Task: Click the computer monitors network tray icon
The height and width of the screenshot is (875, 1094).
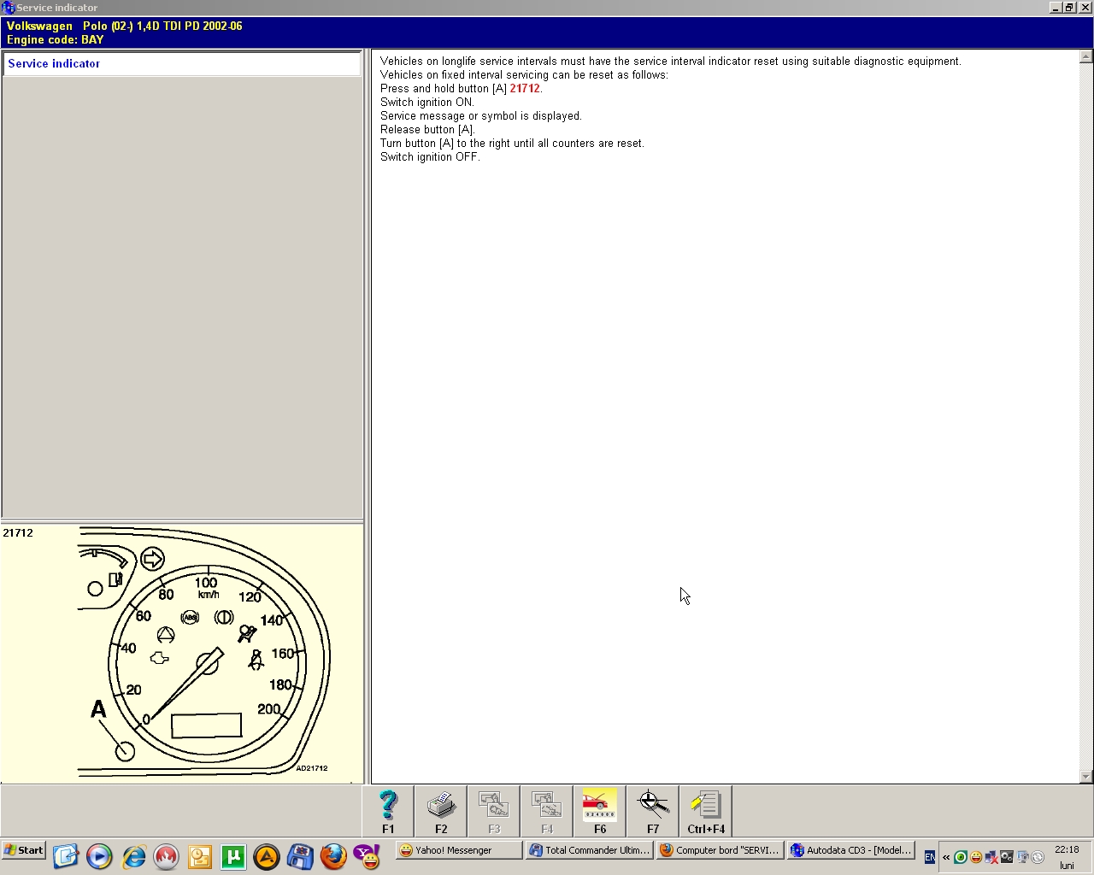Action: tap(1022, 857)
